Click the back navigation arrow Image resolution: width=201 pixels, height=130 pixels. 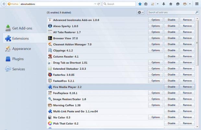pyautogui.click(x=4, y=4)
